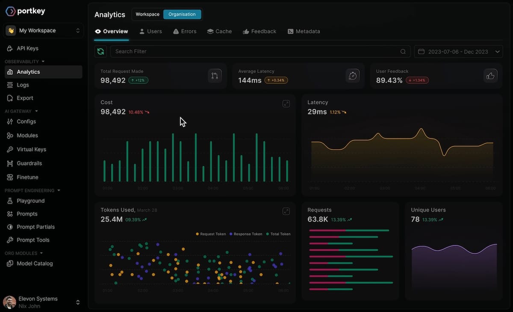Open the Feedback tab

click(259, 31)
